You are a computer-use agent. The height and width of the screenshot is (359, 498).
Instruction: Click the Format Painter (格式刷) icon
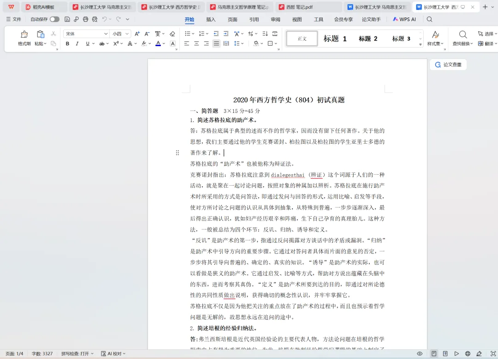[x=24, y=34]
